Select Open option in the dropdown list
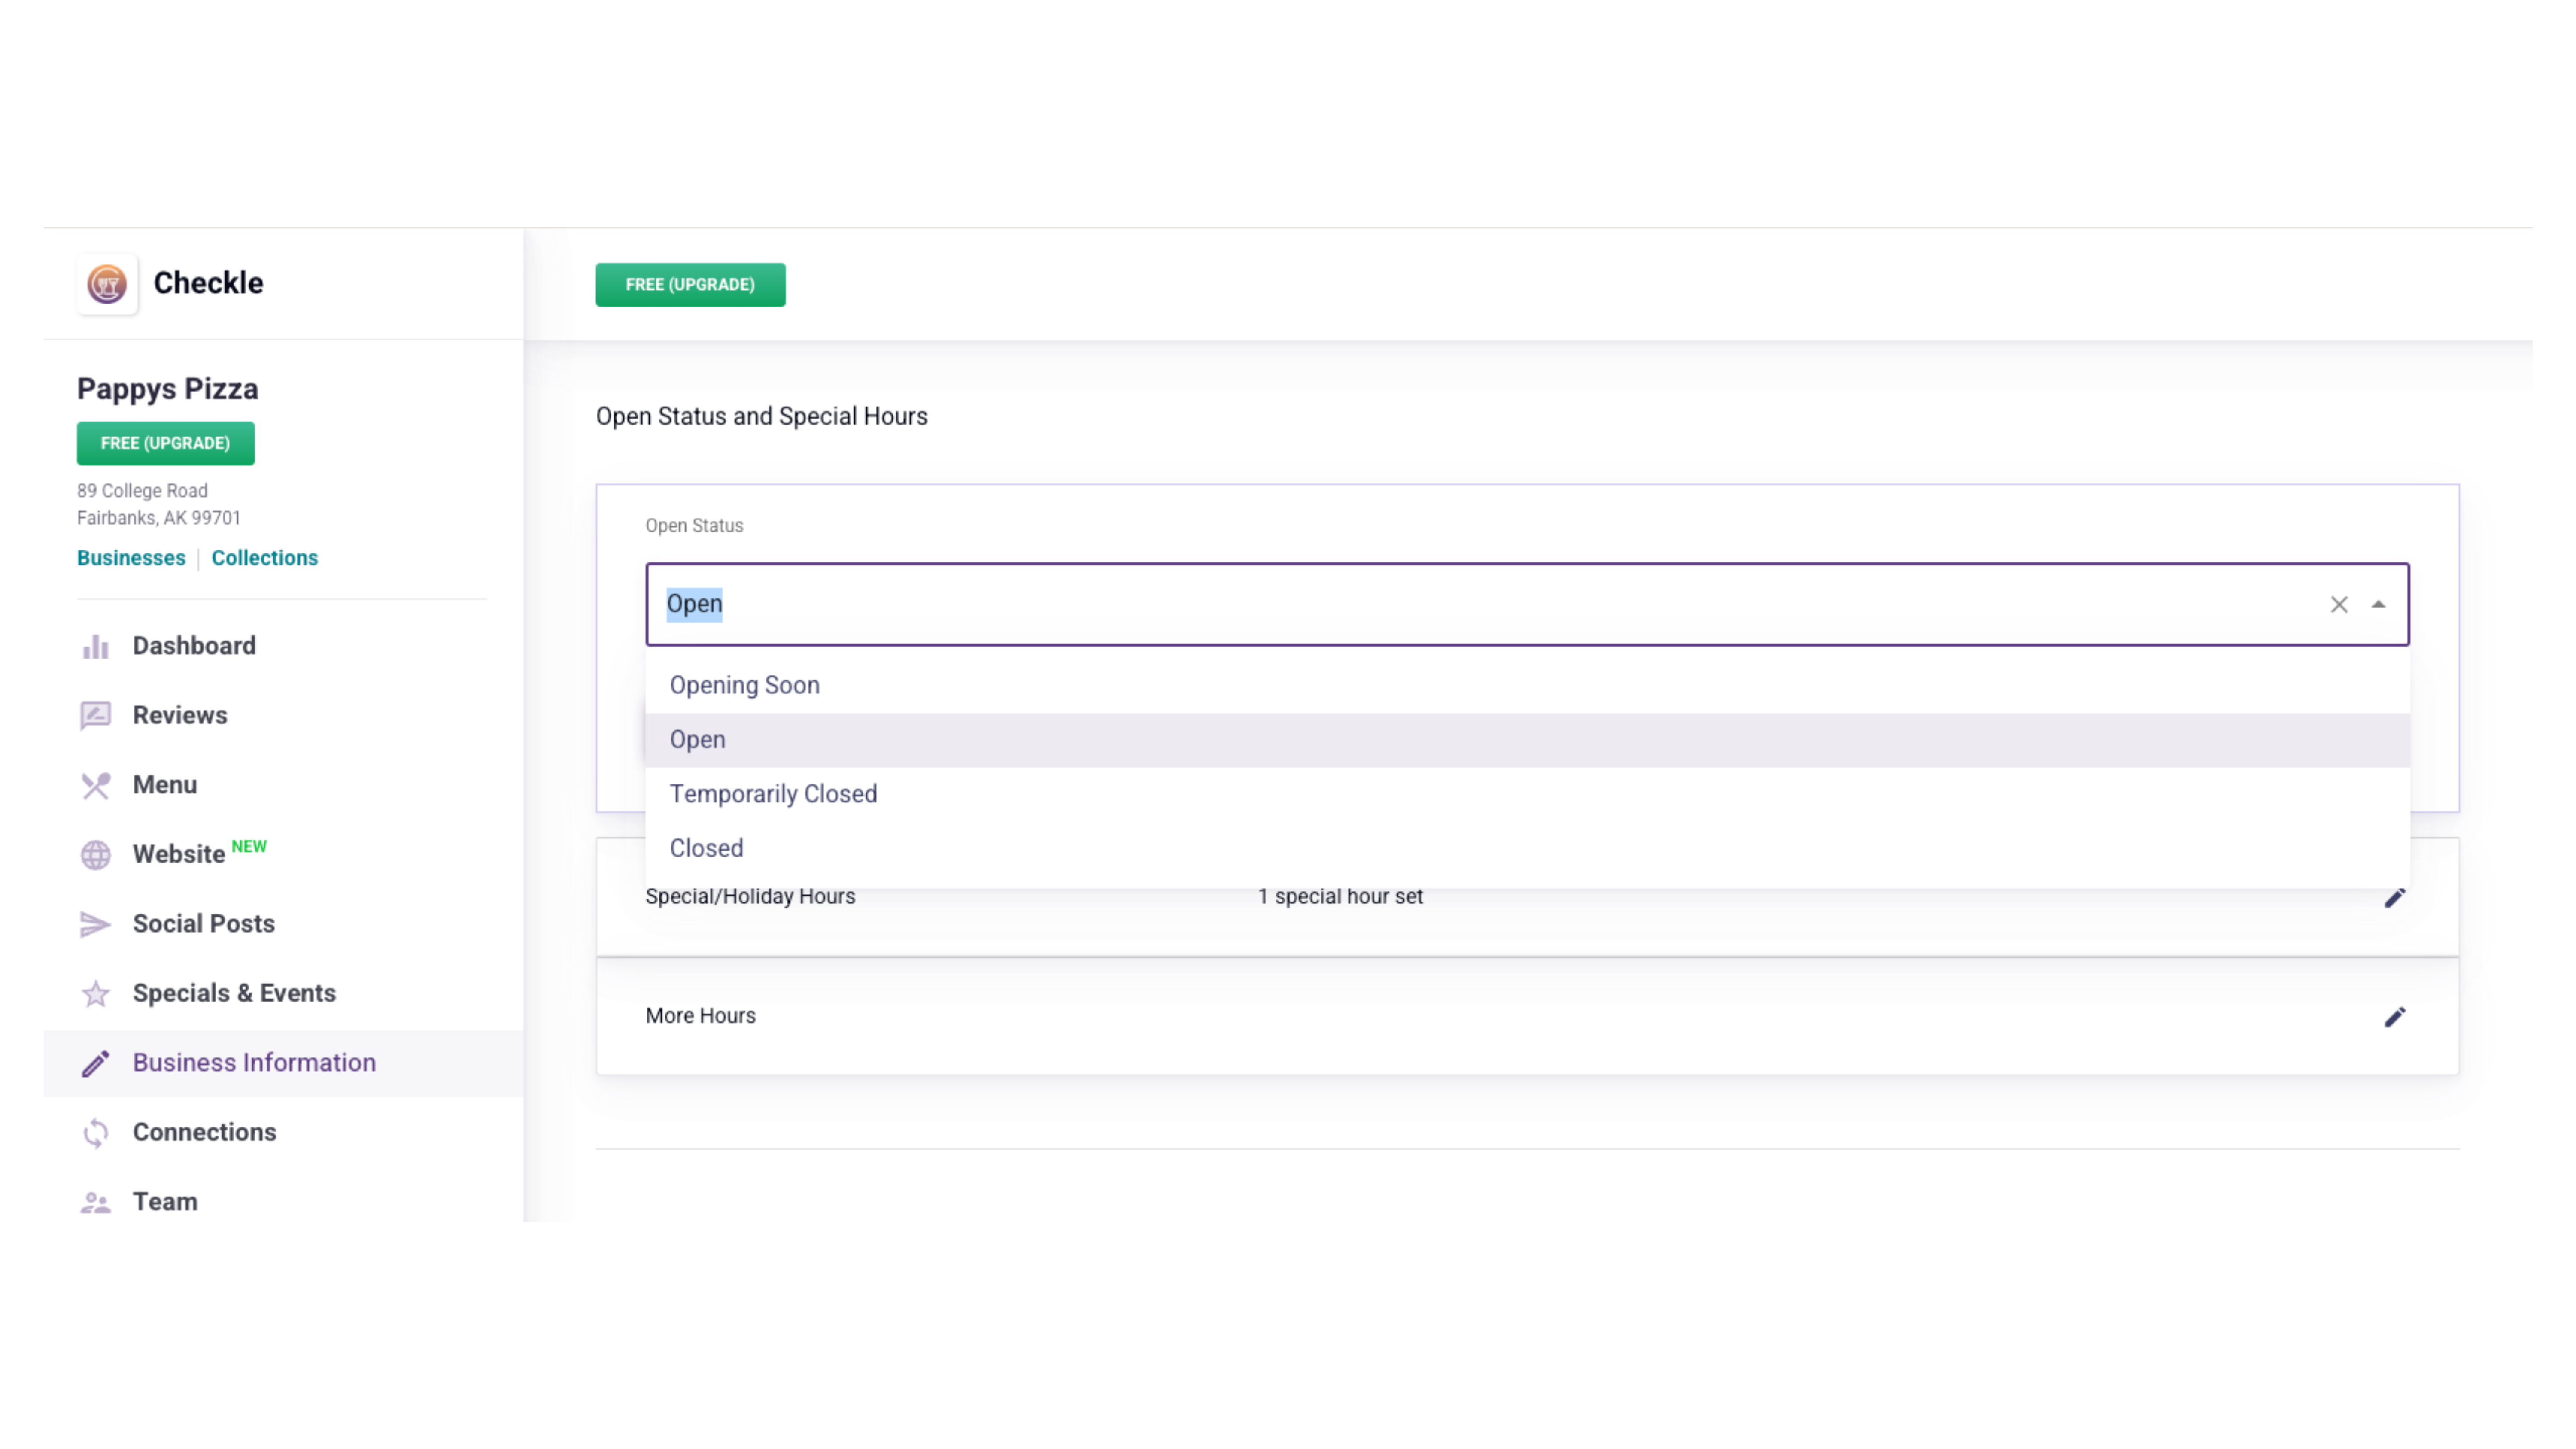2576x1449 pixels. tap(1527, 740)
